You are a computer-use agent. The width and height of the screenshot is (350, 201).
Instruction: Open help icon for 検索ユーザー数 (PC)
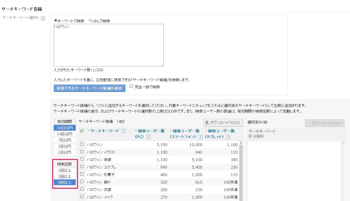click(148, 137)
